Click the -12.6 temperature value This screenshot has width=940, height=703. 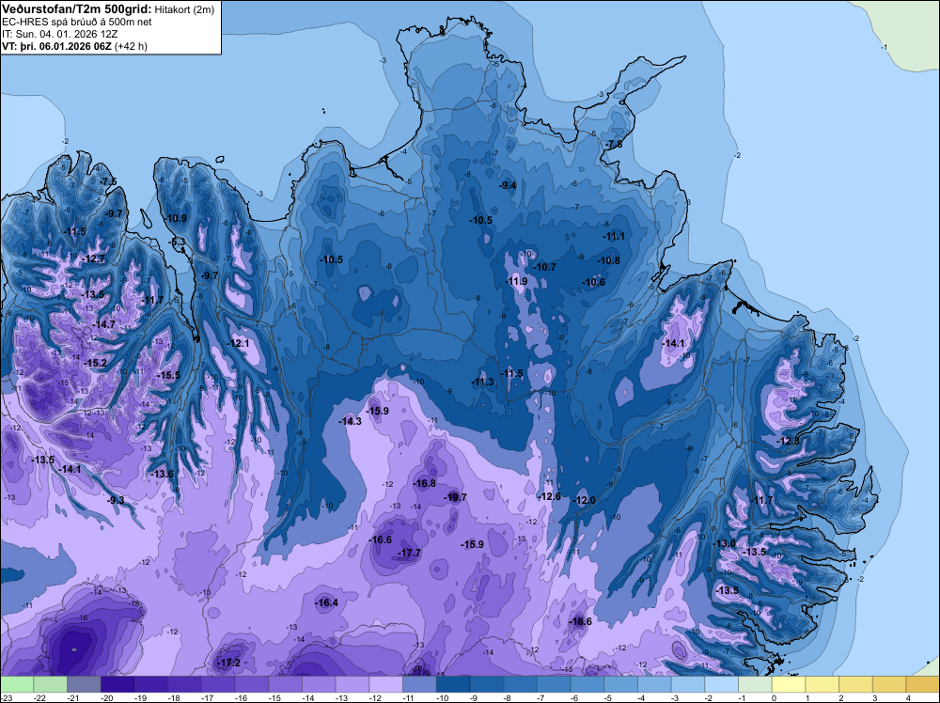point(549,496)
